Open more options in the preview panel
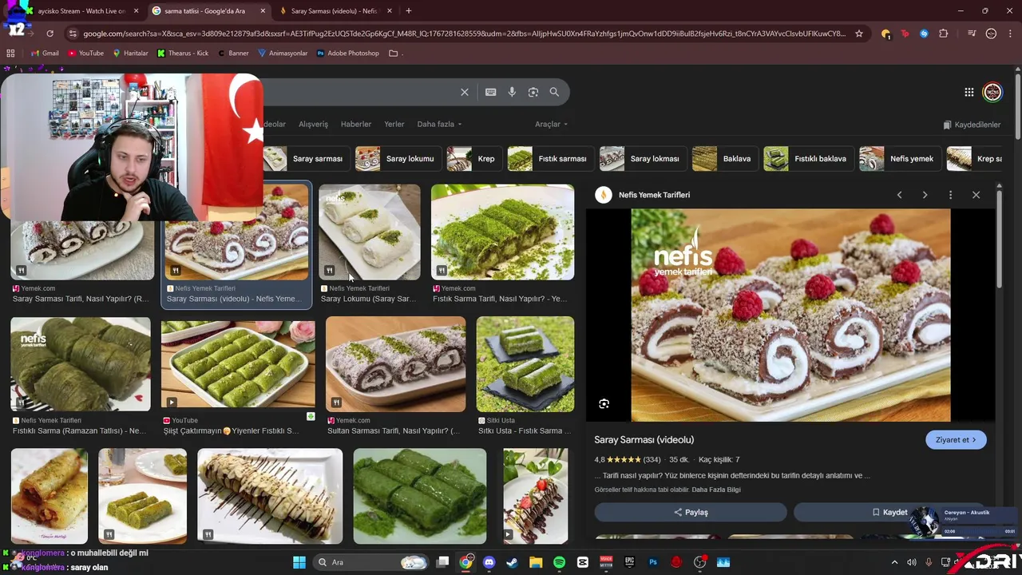Screen dimensions: 1022x575 coord(950,195)
